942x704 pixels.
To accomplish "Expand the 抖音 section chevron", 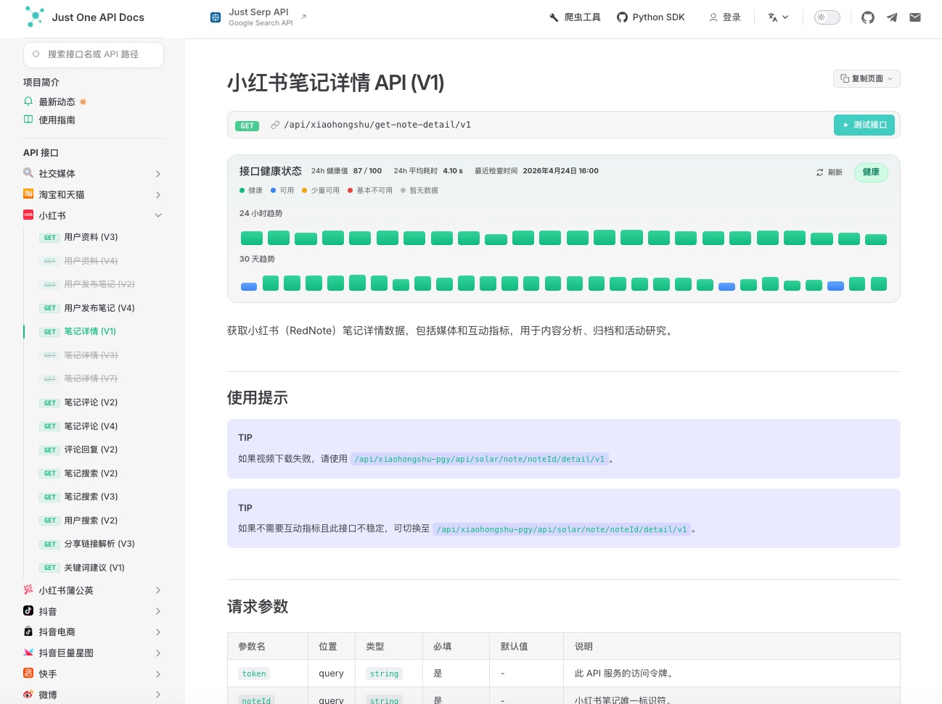I will point(158,612).
